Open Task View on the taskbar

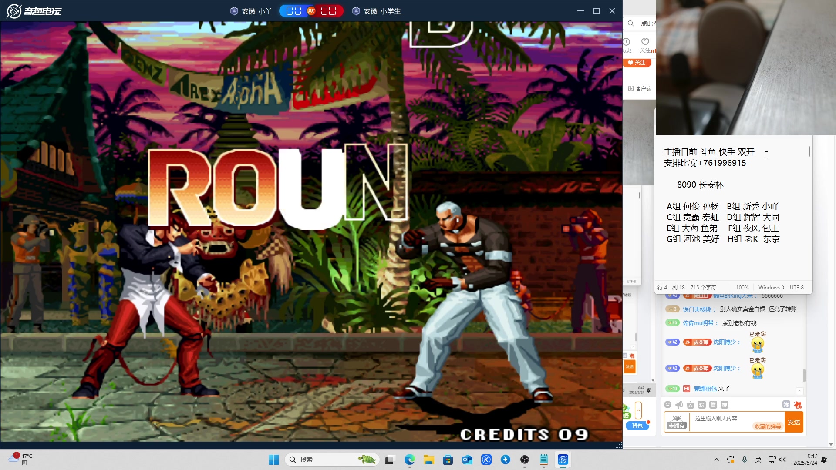coord(390,460)
